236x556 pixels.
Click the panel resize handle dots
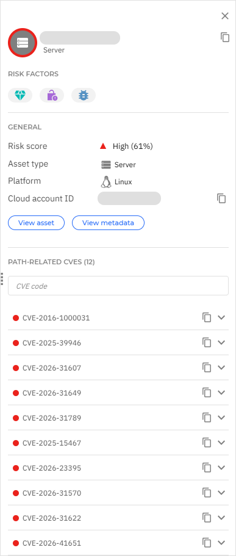(2, 279)
